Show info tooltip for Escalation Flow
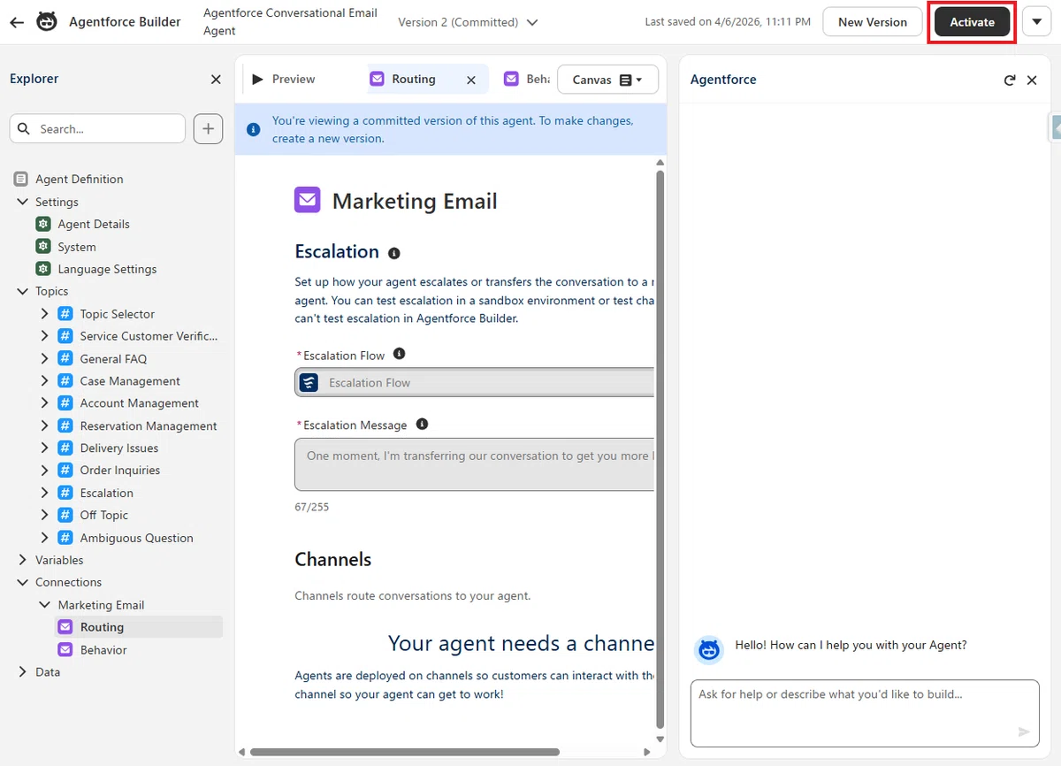This screenshot has width=1061, height=766. [x=399, y=354]
